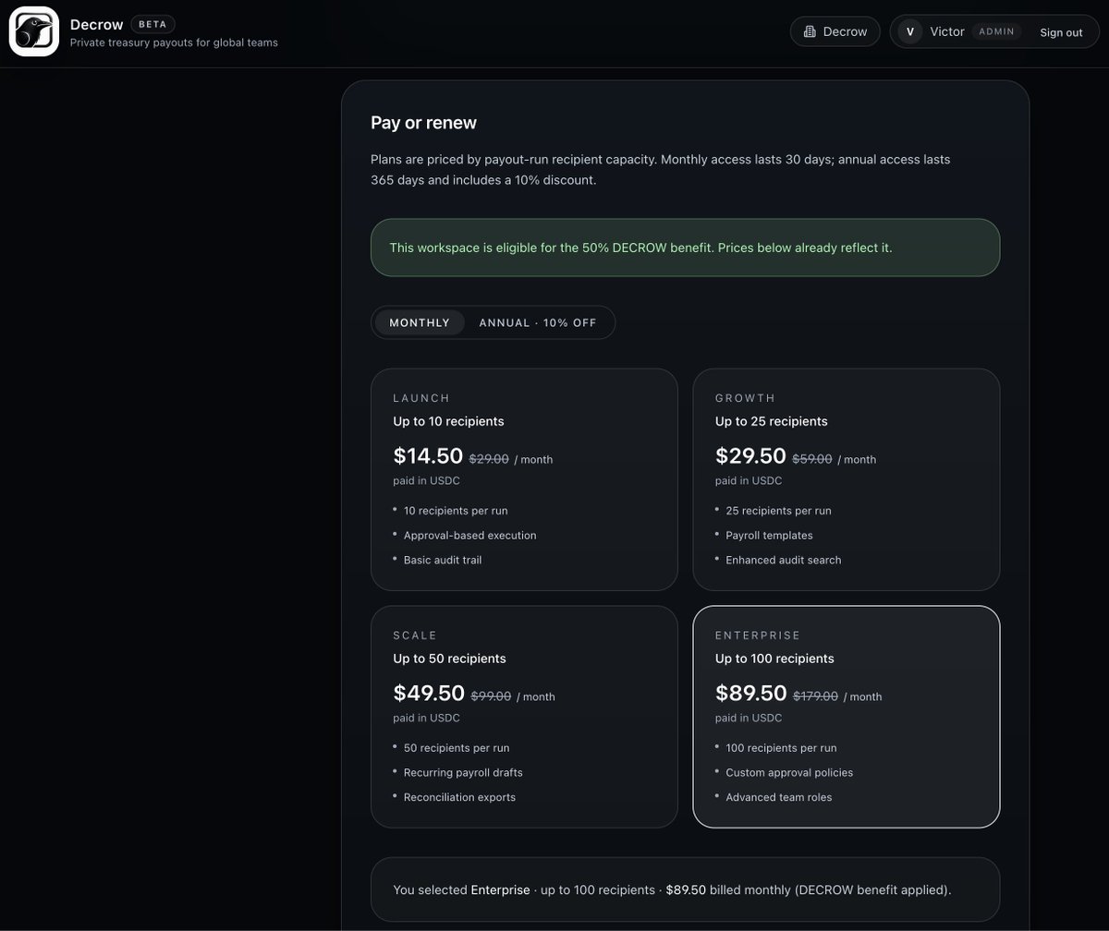Click 'Custom approval policies' feature
1109x931 pixels.
(789, 772)
